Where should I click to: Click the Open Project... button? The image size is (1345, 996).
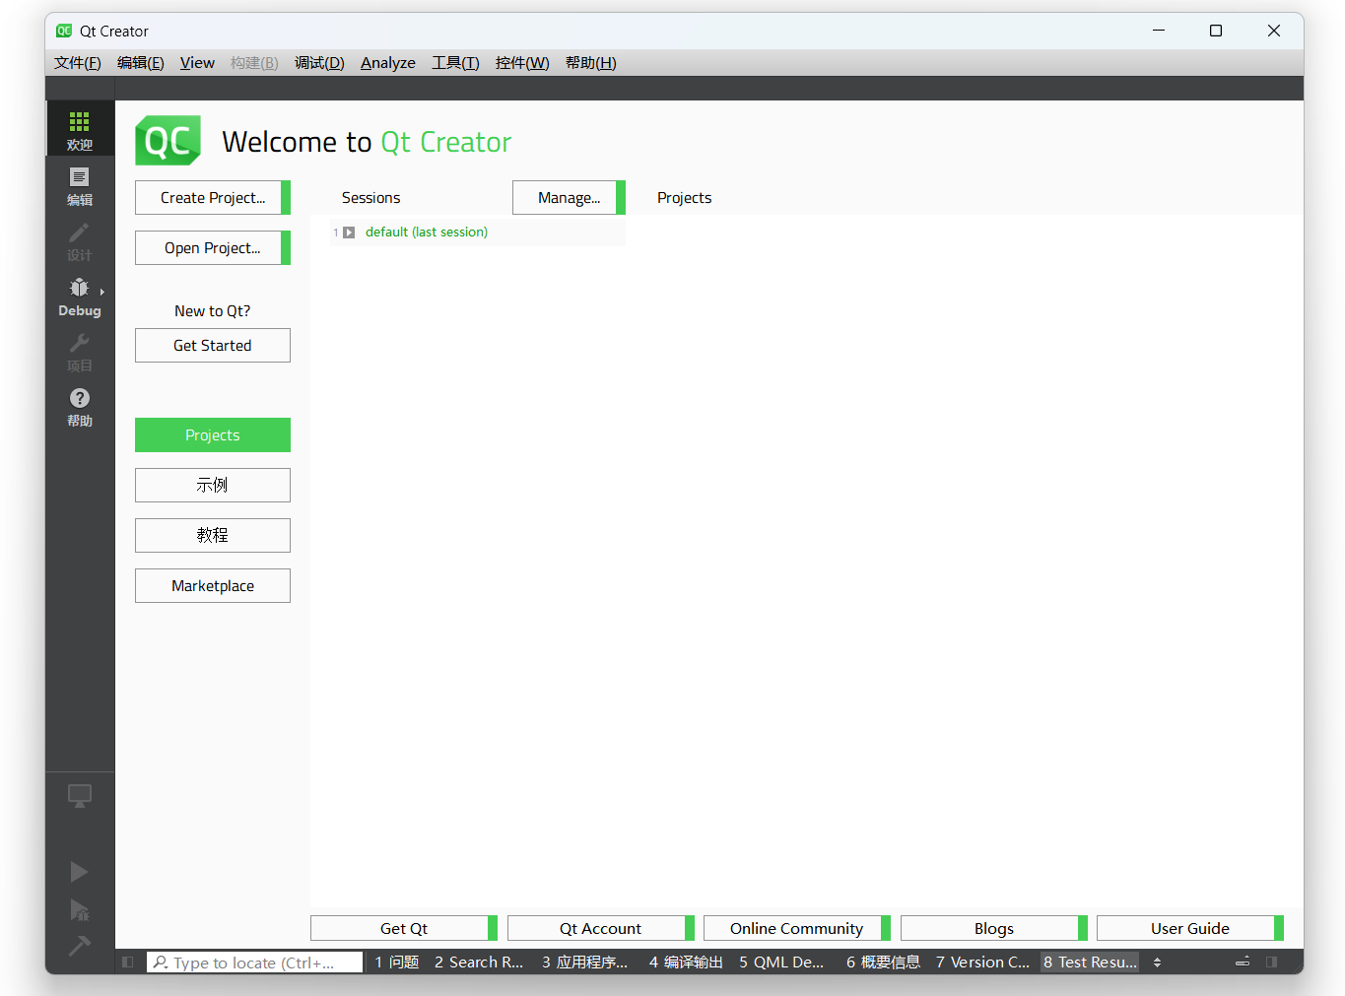coord(213,247)
